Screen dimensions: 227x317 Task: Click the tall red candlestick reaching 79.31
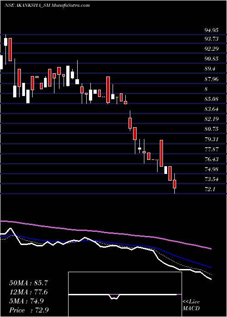161,153
